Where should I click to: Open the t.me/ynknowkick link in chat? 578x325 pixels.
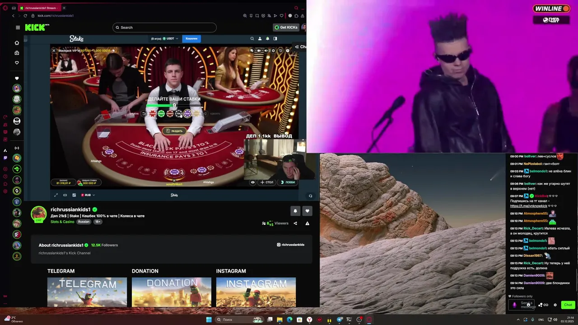[x=529, y=206]
